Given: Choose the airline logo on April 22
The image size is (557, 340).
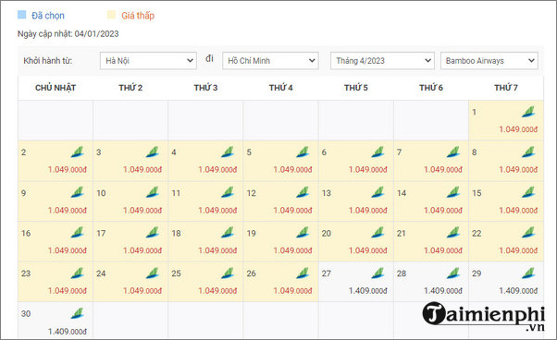Looking at the screenshot, I should coord(528,233).
